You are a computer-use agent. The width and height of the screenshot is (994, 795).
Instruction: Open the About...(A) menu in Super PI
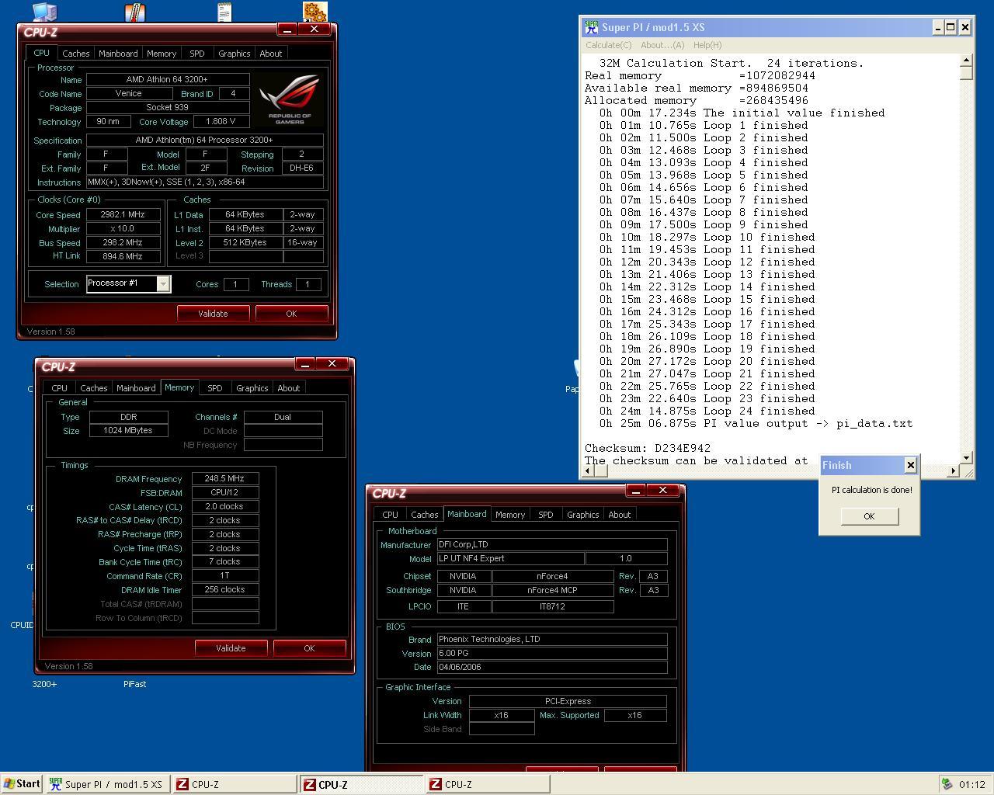[662, 45]
